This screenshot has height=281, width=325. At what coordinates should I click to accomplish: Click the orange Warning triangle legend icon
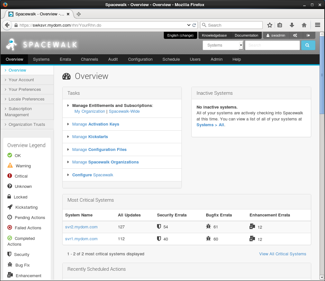coord(10,165)
